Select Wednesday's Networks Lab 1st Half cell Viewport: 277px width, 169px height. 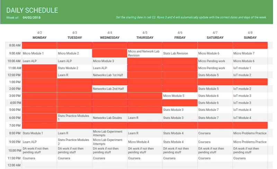(109, 75)
